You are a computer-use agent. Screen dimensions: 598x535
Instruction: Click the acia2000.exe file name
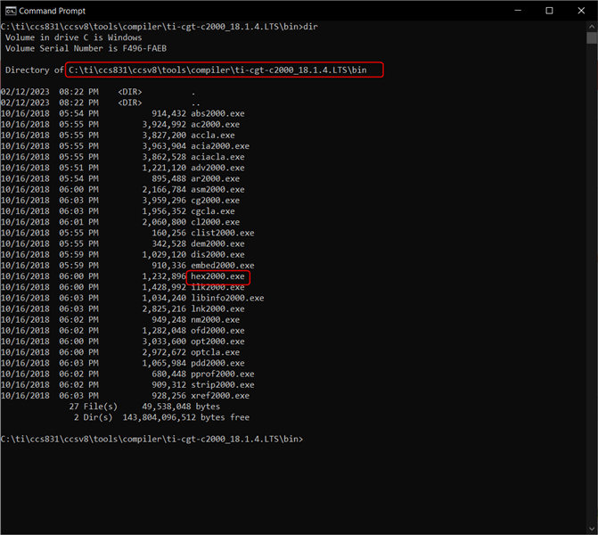coord(220,146)
